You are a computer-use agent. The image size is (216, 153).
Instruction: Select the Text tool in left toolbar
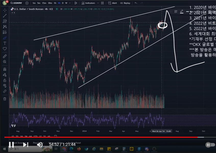pyautogui.click(x=5, y=43)
